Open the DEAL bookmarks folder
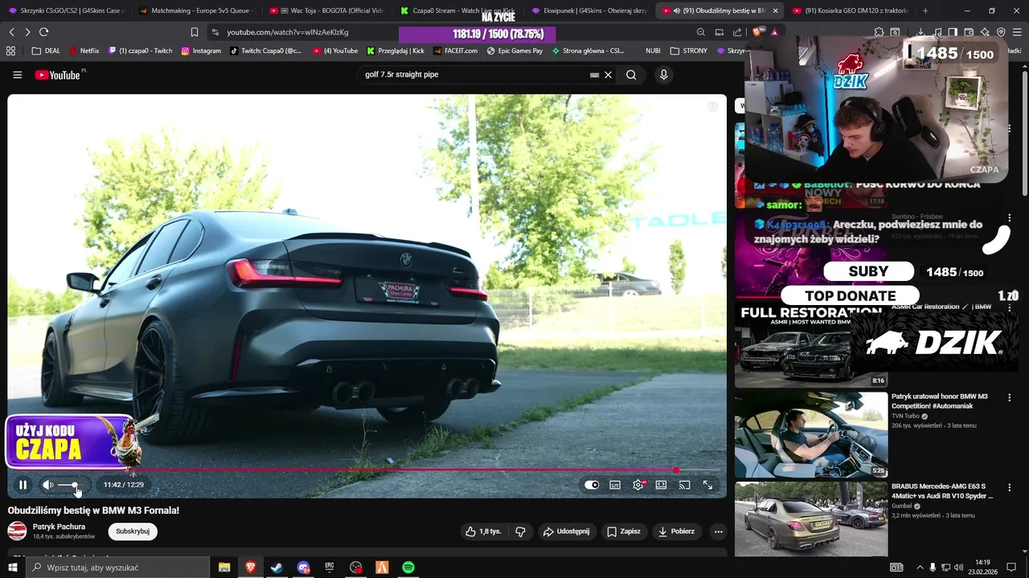1029x578 pixels. (46, 51)
